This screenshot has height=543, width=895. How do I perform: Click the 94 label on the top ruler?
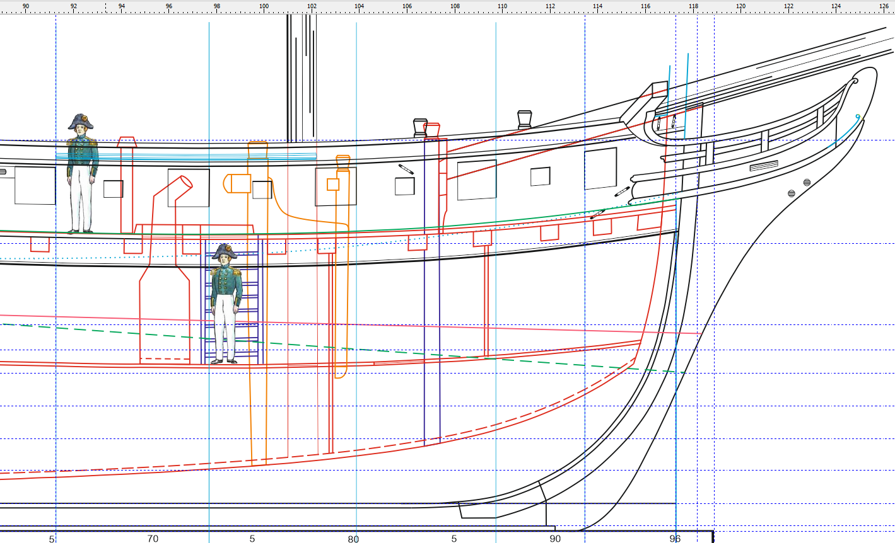[x=122, y=6]
